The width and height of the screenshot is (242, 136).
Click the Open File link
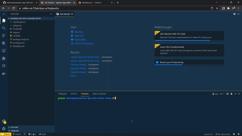78,36
